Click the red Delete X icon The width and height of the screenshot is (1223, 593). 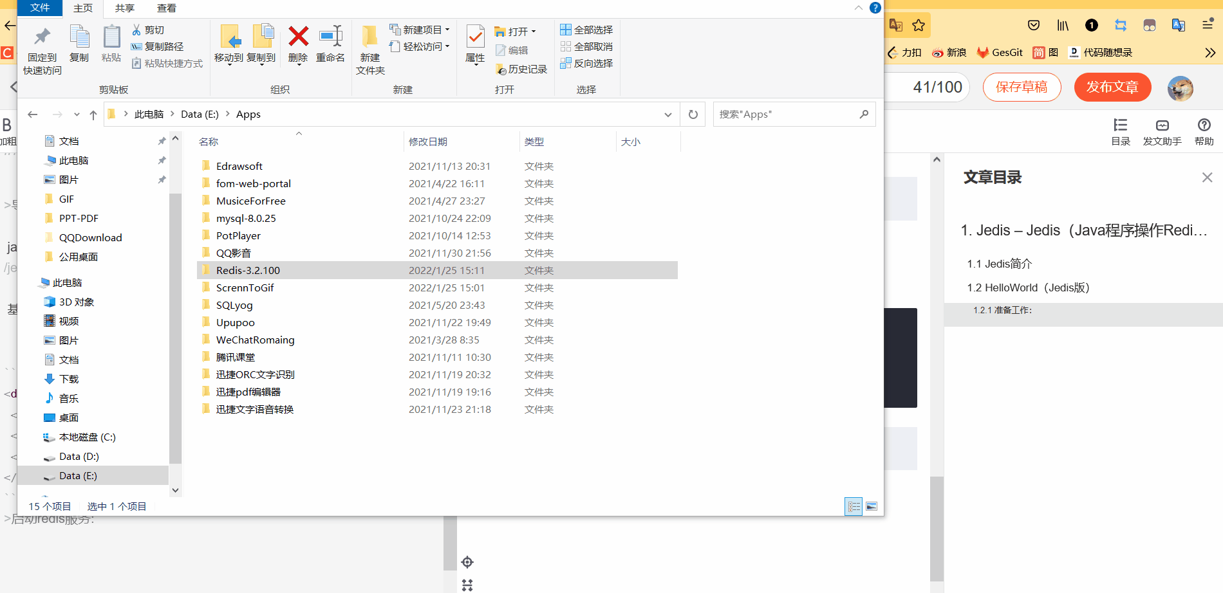point(298,36)
